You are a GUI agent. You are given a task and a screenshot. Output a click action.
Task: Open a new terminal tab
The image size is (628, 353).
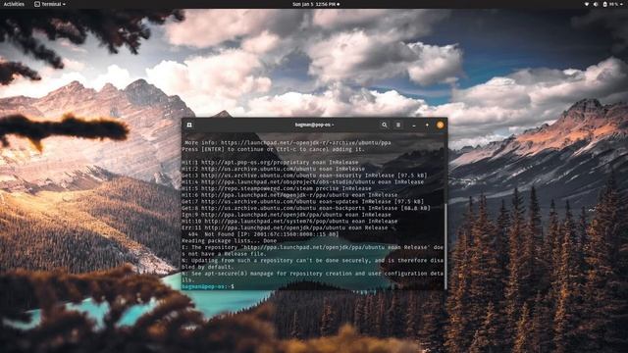189,125
